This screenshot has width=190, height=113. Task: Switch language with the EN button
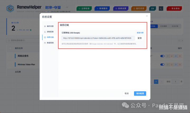click(153, 8)
